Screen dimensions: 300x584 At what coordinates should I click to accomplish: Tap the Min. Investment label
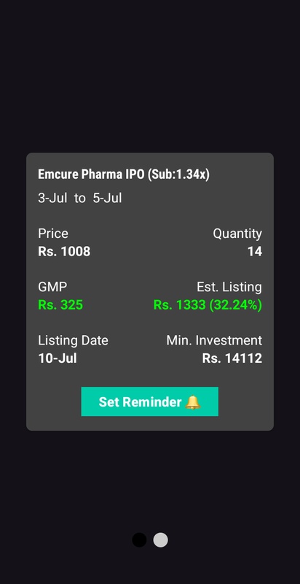click(x=214, y=340)
